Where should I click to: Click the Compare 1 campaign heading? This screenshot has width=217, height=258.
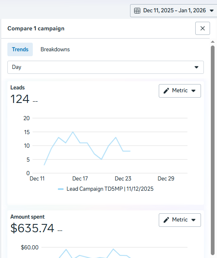pyautogui.click(x=36, y=28)
